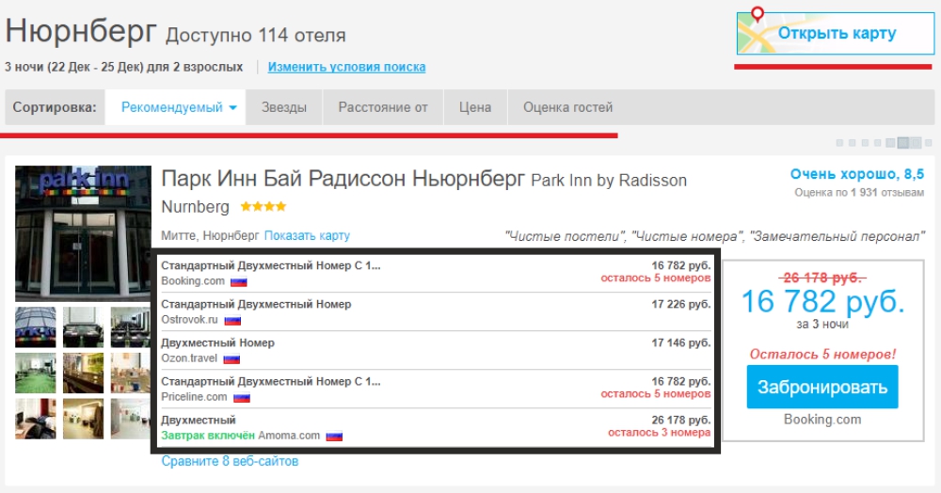Click the hotel's four-star rating icons
Viewport: 941px width, 493px height.
click(263, 207)
